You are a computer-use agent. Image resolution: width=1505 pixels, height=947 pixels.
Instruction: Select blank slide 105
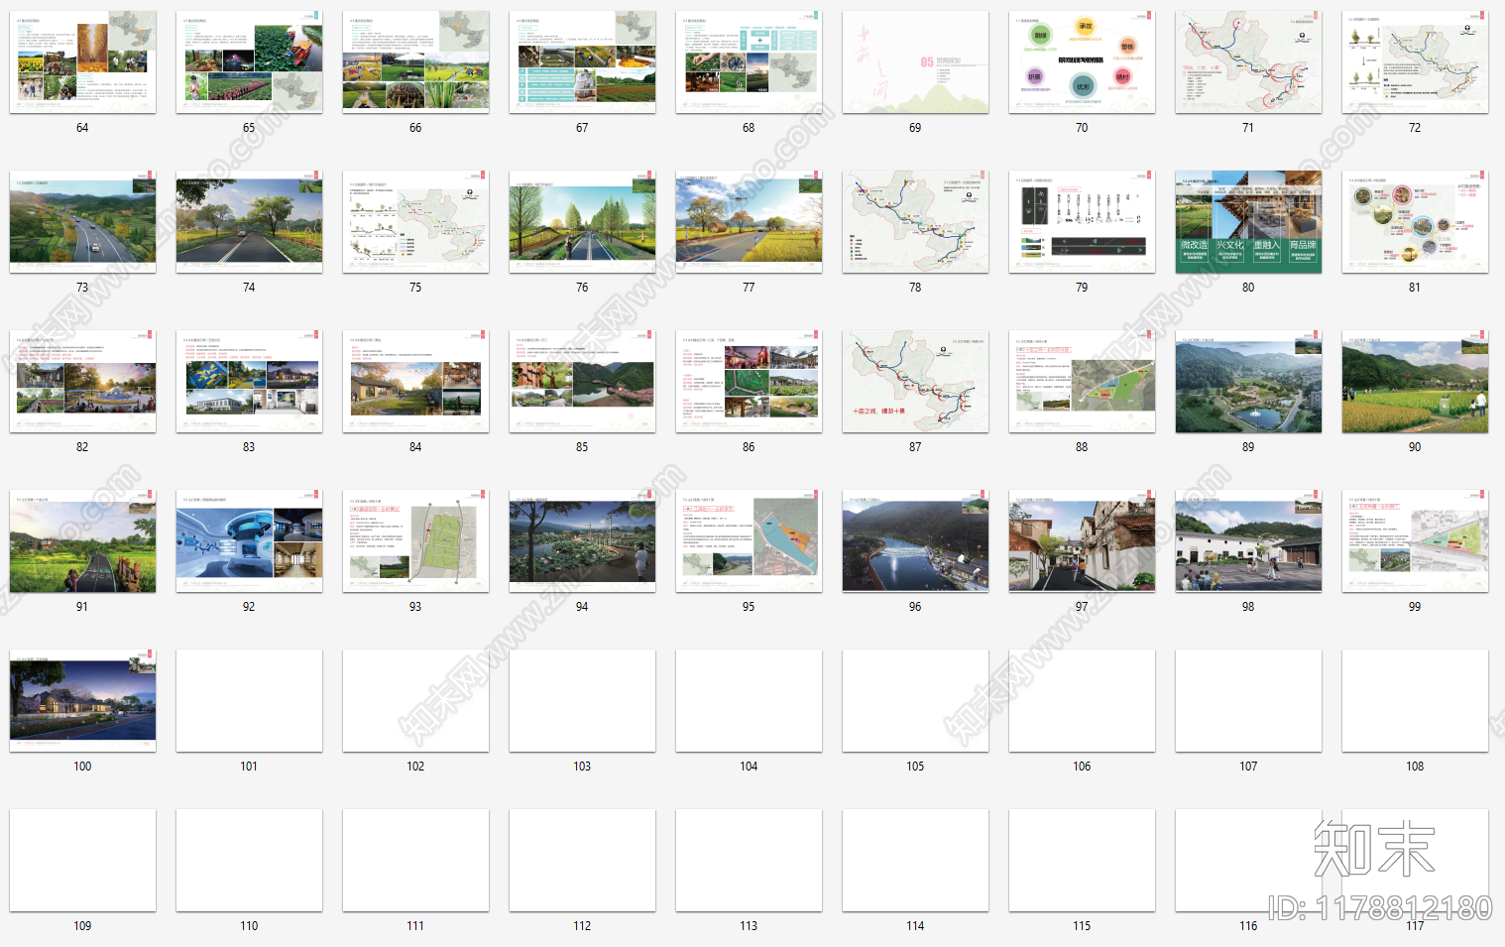[915, 700]
